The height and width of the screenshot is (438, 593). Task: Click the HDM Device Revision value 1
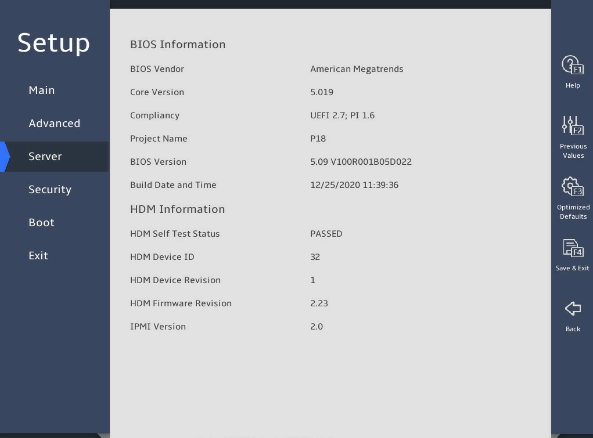312,280
